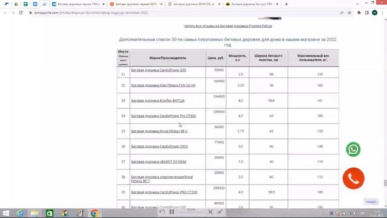Open the green Excel taskbar icon
This screenshot has height=218, width=387.
50,213
